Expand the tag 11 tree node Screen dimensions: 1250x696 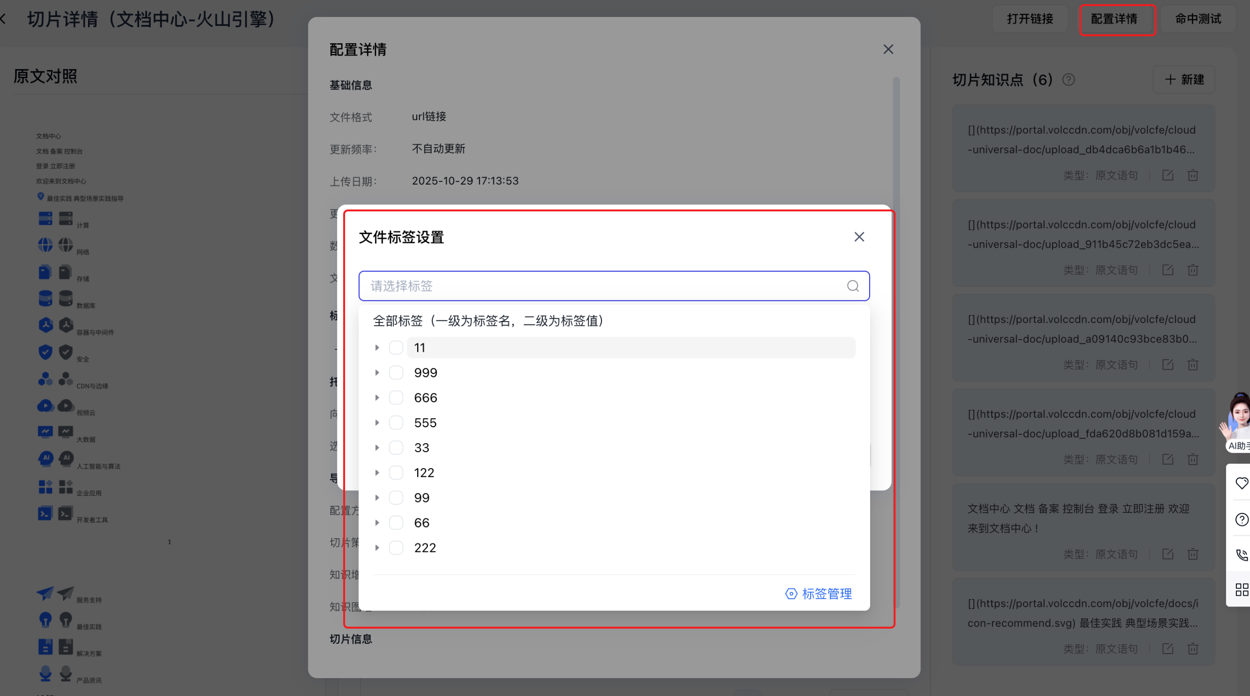point(377,348)
